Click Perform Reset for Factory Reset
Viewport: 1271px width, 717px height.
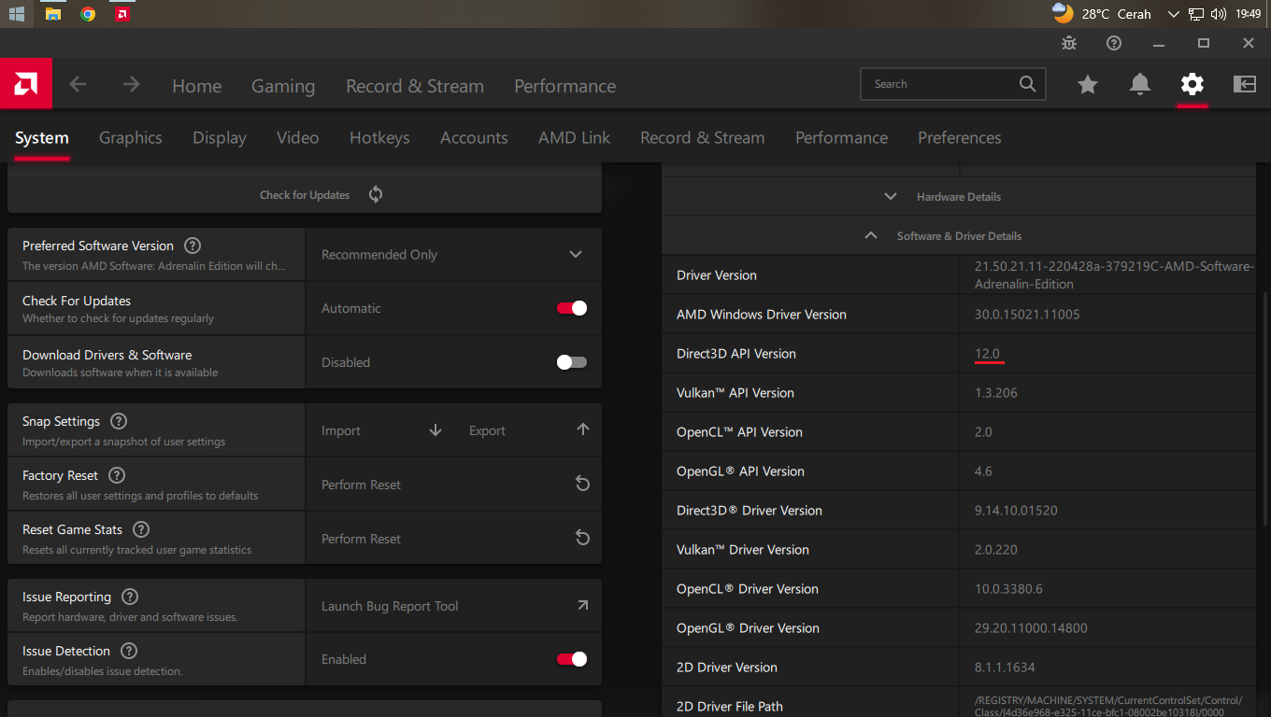coord(453,485)
